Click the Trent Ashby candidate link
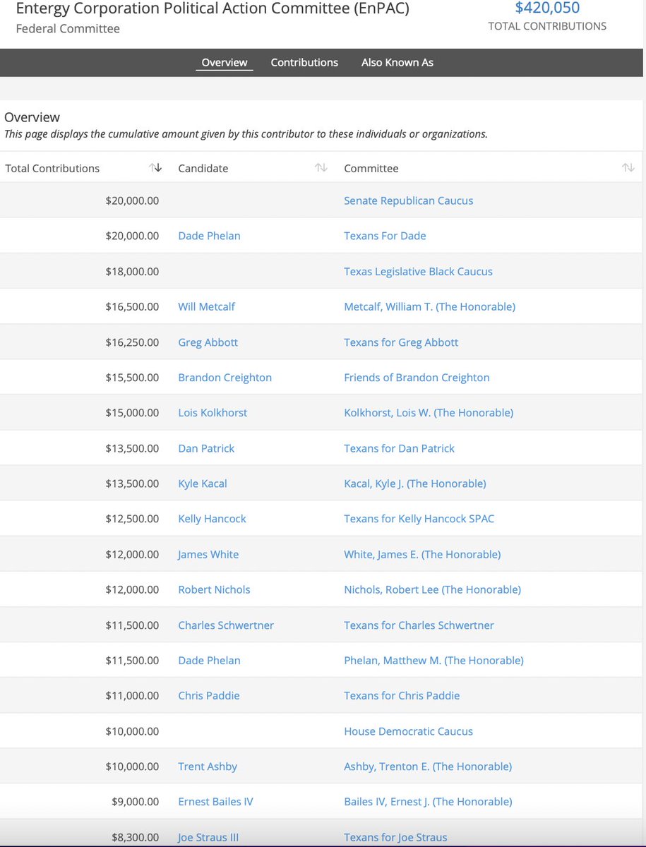 point(208,767)
